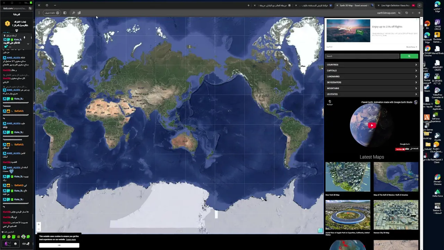Open Marvel Rivals desktop icon

(437, 50)
